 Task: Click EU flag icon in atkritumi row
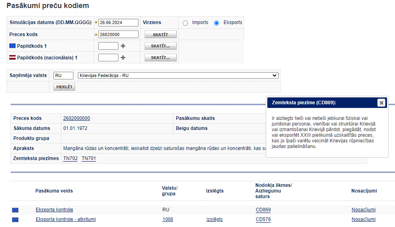point(15,220)
